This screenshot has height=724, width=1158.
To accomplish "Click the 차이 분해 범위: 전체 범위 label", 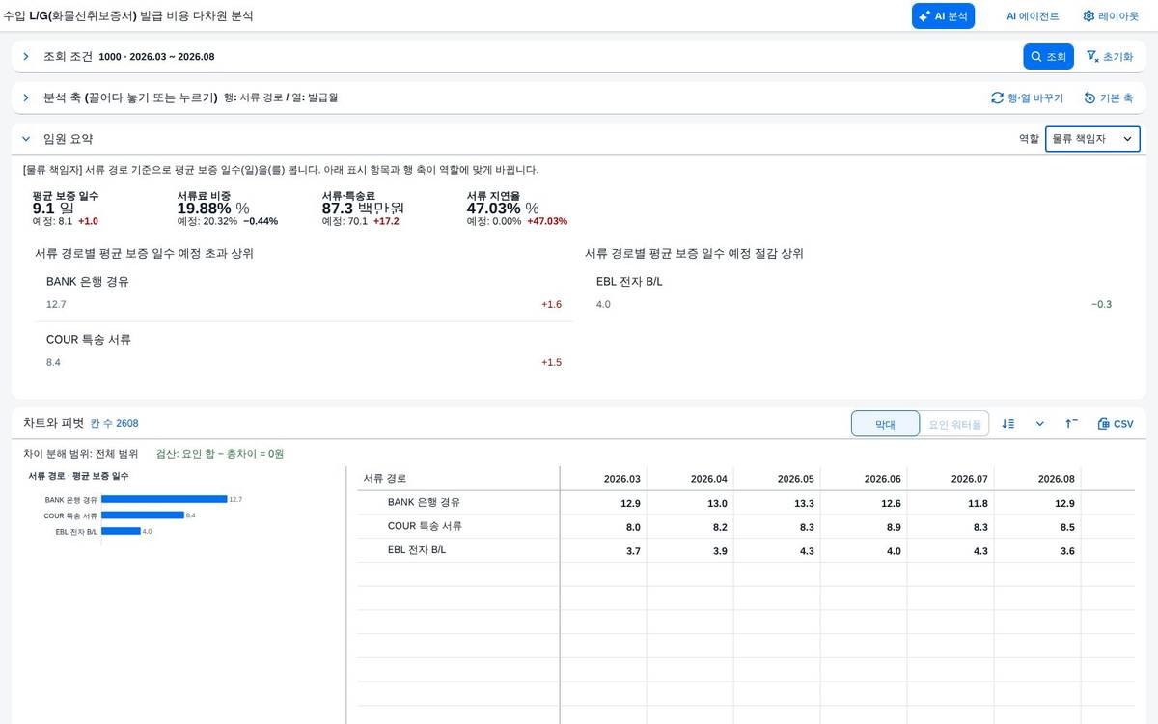I will tap(80, 454).
